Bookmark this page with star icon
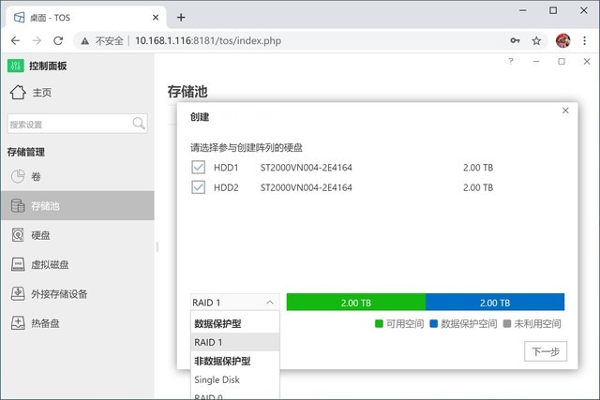Screen dimensions: 600x400 click(536, 40)
